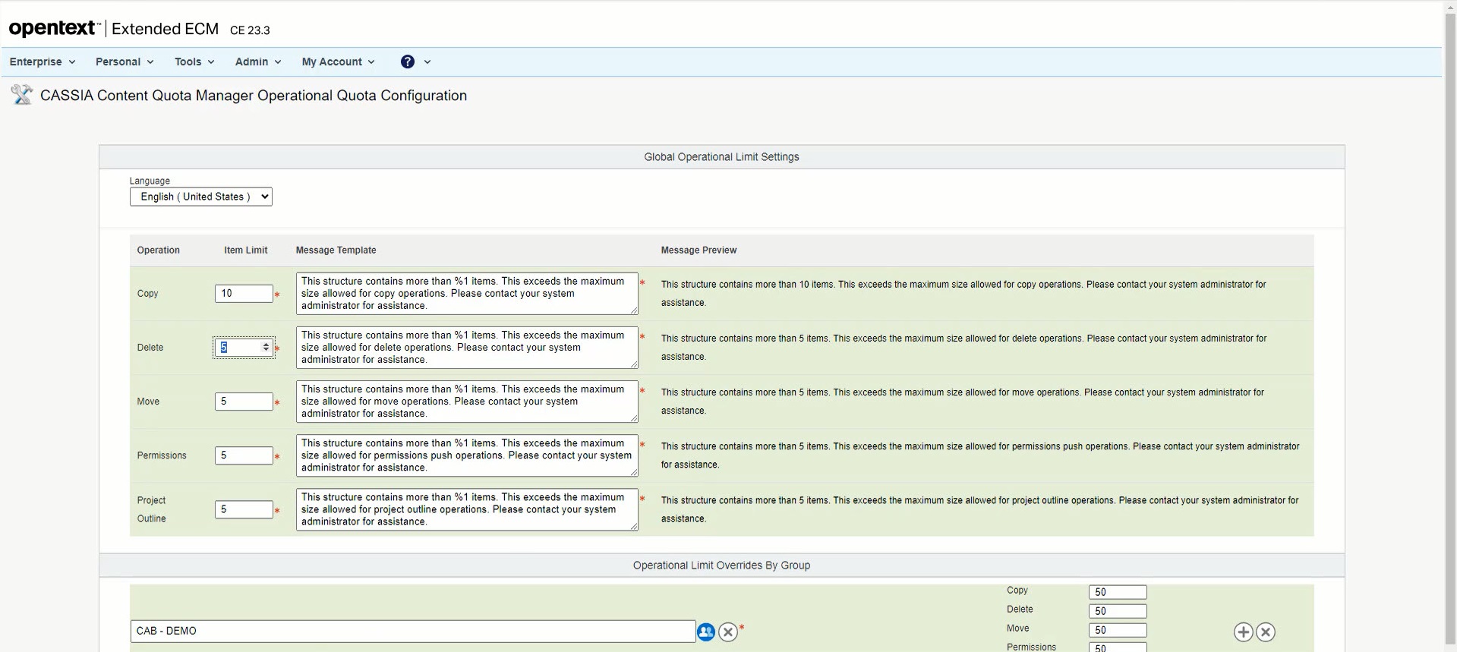Open the Admin menu
This screenshot has width=1457, height=652.
(258, 62)
